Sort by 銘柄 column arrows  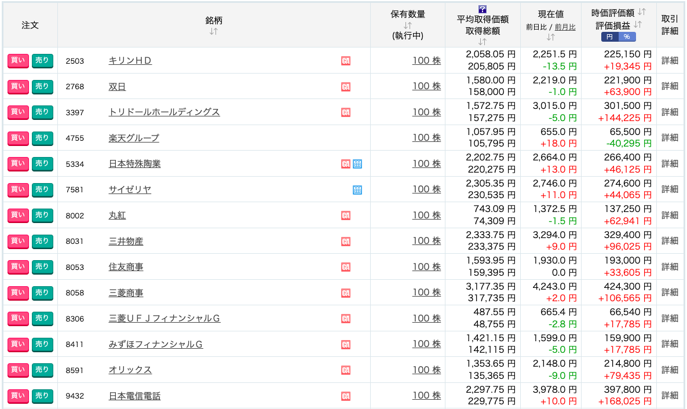(x=213, y=31)
